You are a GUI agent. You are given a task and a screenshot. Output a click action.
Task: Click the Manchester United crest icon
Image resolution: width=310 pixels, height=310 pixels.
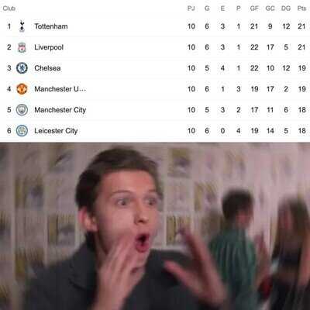(x=22, y=89)
